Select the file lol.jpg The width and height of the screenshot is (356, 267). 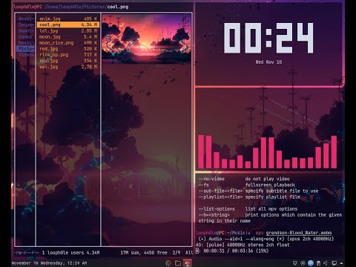68,31
